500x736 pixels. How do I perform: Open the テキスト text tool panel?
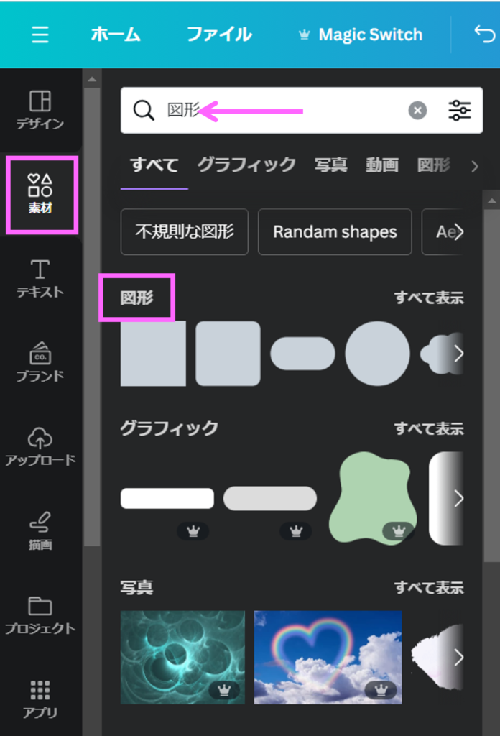(40, 279)
